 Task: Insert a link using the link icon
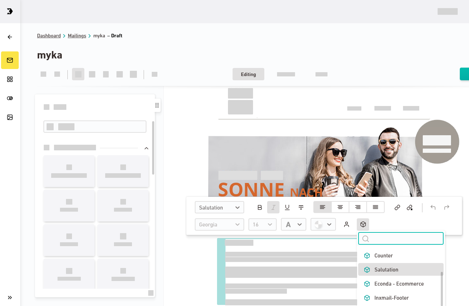(397, 207)
